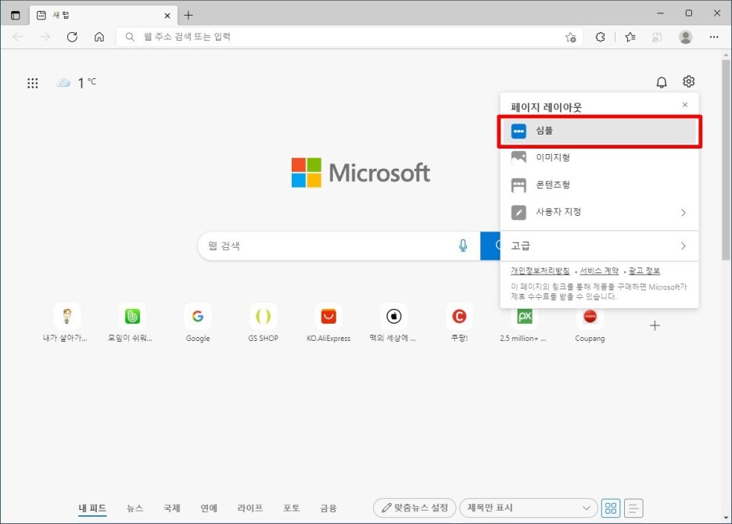The width and height of the screenshot is (732, 524).
Task: Open the 2.5 million+ px quick link
Action: (524, 327)
